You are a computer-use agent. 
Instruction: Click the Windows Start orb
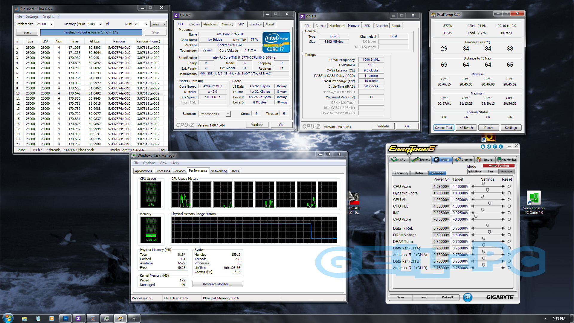tap(8, 318)
